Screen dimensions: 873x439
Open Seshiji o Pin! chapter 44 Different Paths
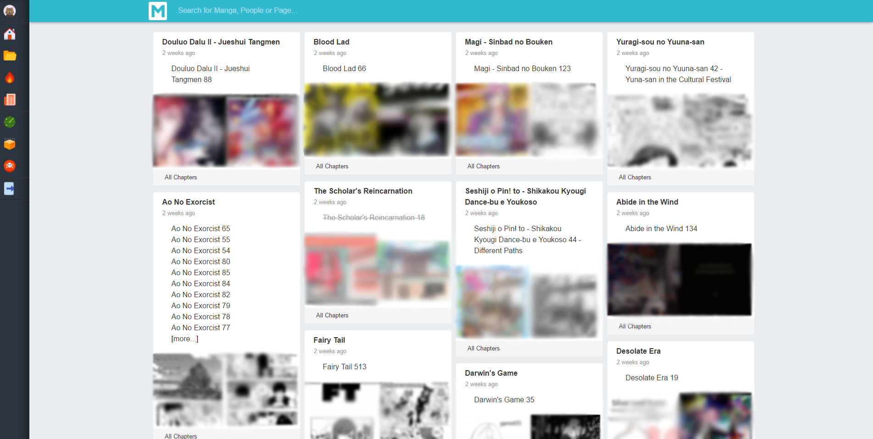[x=528, y=239]
